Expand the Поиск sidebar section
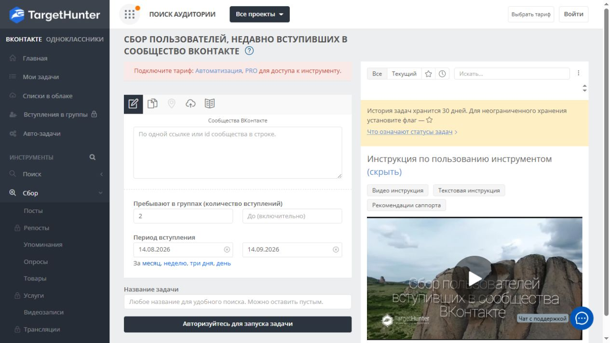610x343 pixels. pyautogui.click(x=54, y=174)
